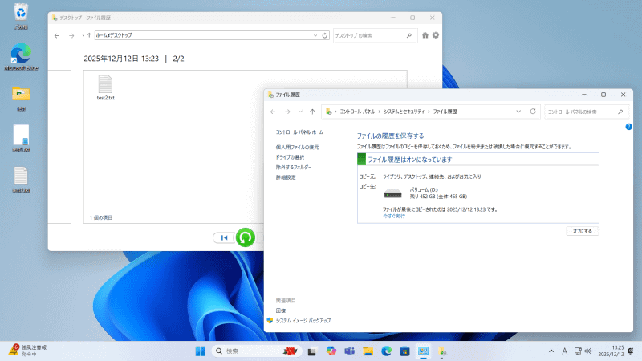Screen dimensions: 642x361
Task: Refresh the ホーム¥デスクトップ address bar
Action: pyautogui.click(x=325, y=35)
